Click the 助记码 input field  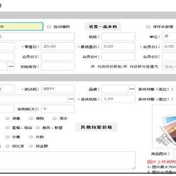coord(58,89)
